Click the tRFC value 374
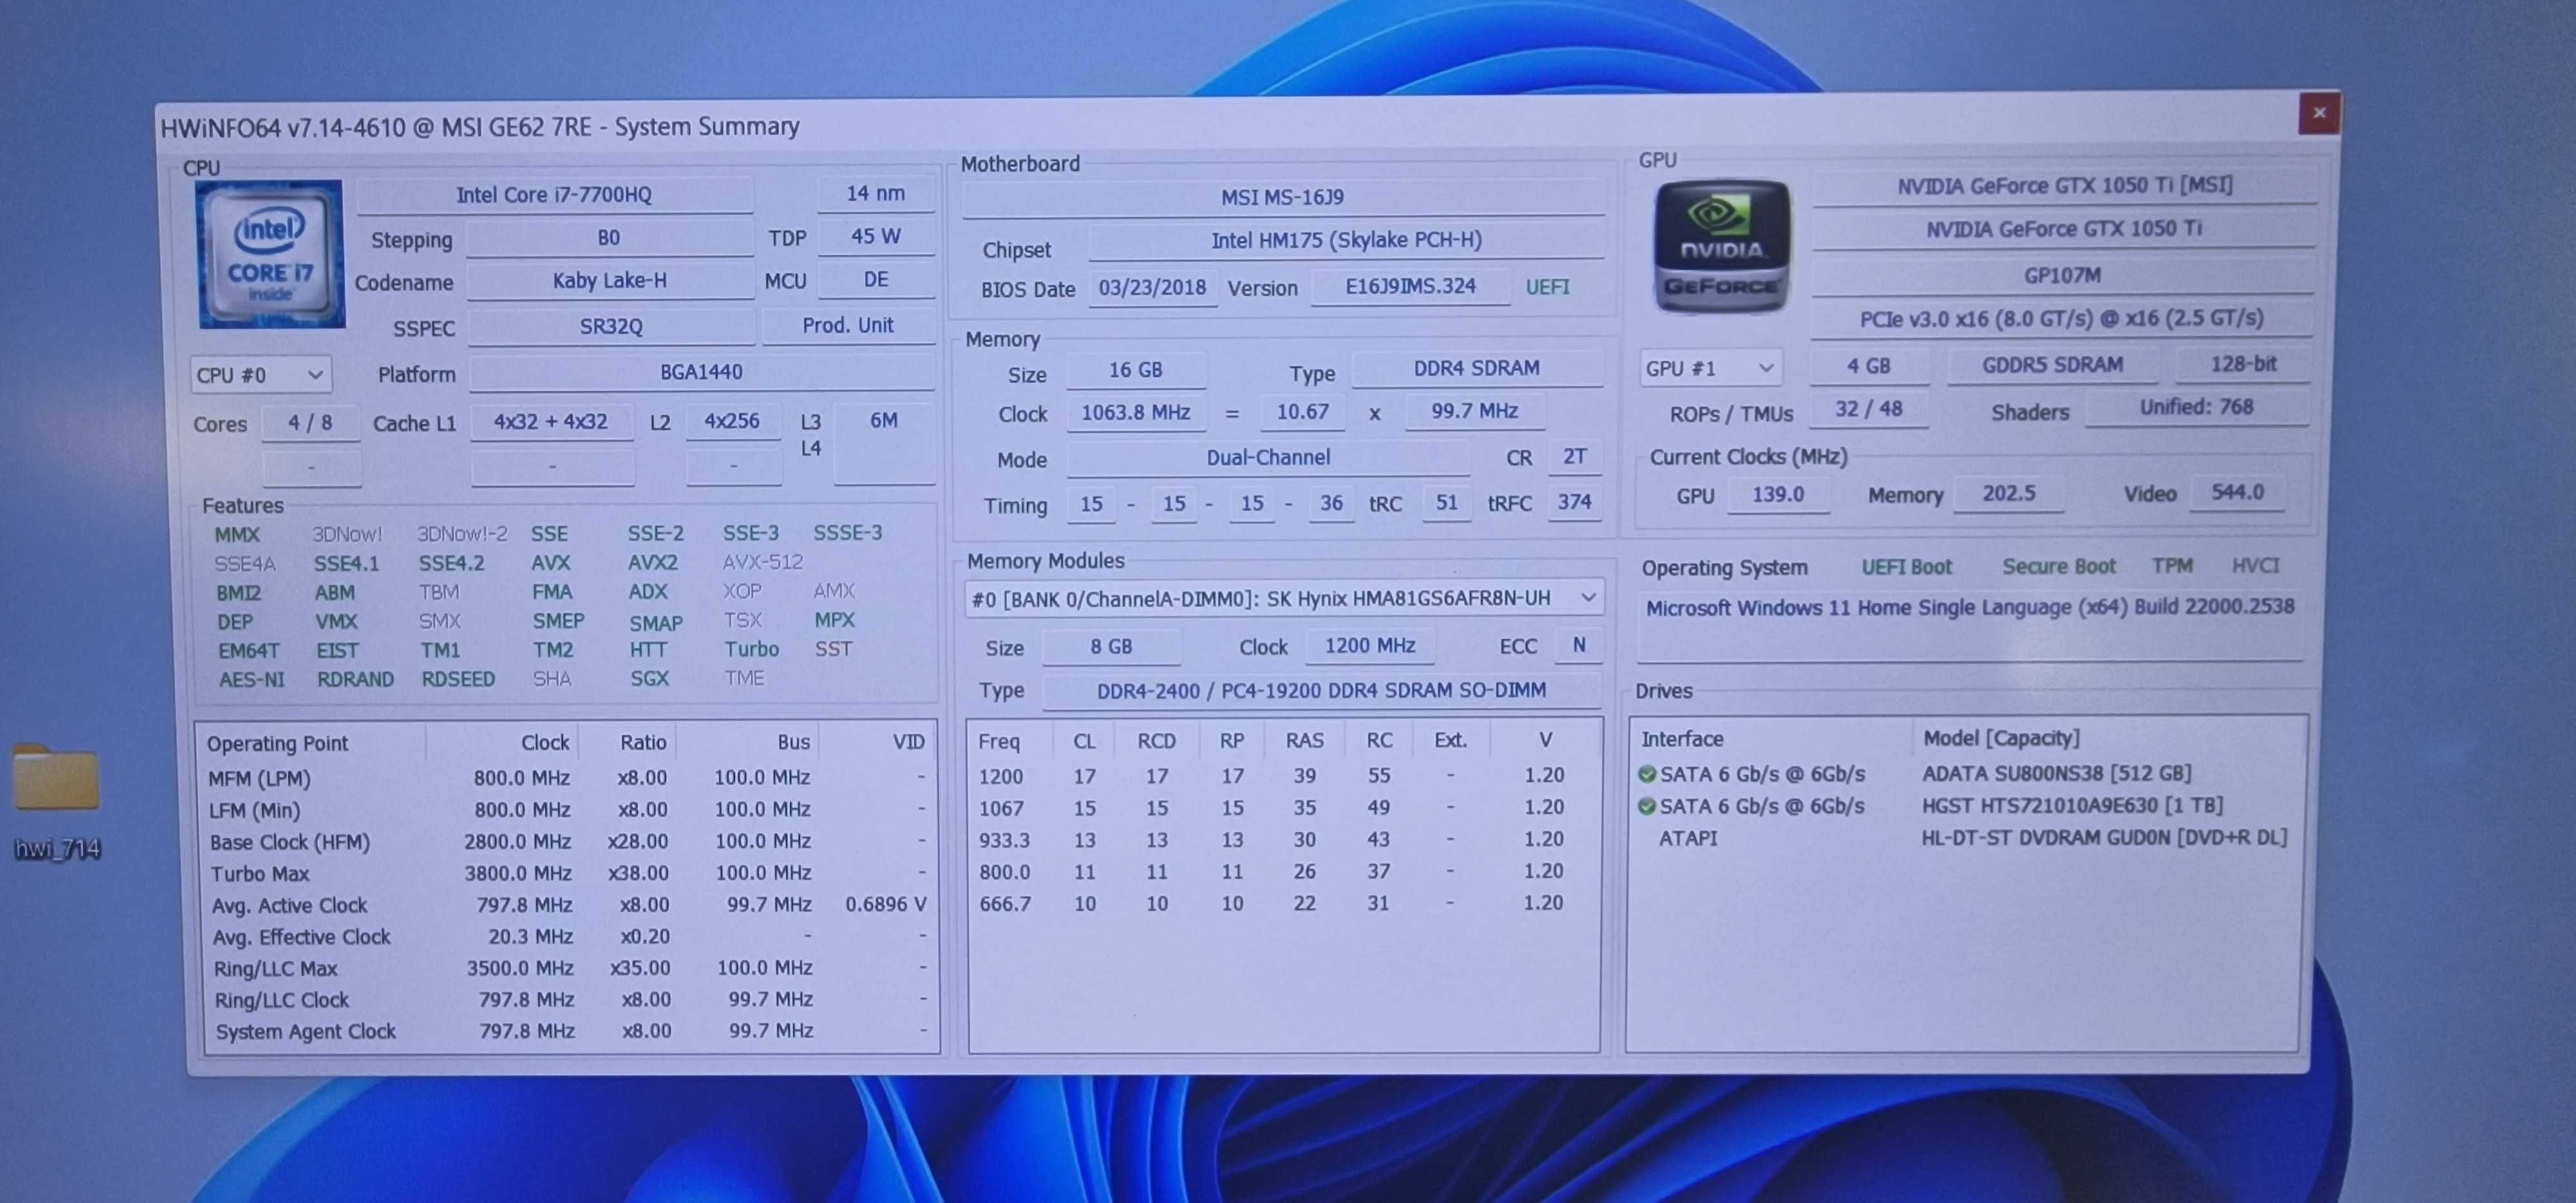The image size is (2576, 1203). [x=1574, y=502]
